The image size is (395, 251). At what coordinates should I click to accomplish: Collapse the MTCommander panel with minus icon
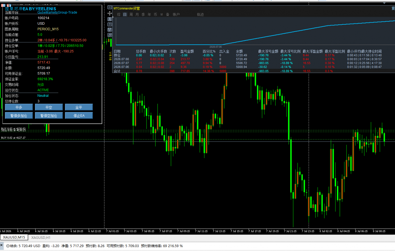110,7
